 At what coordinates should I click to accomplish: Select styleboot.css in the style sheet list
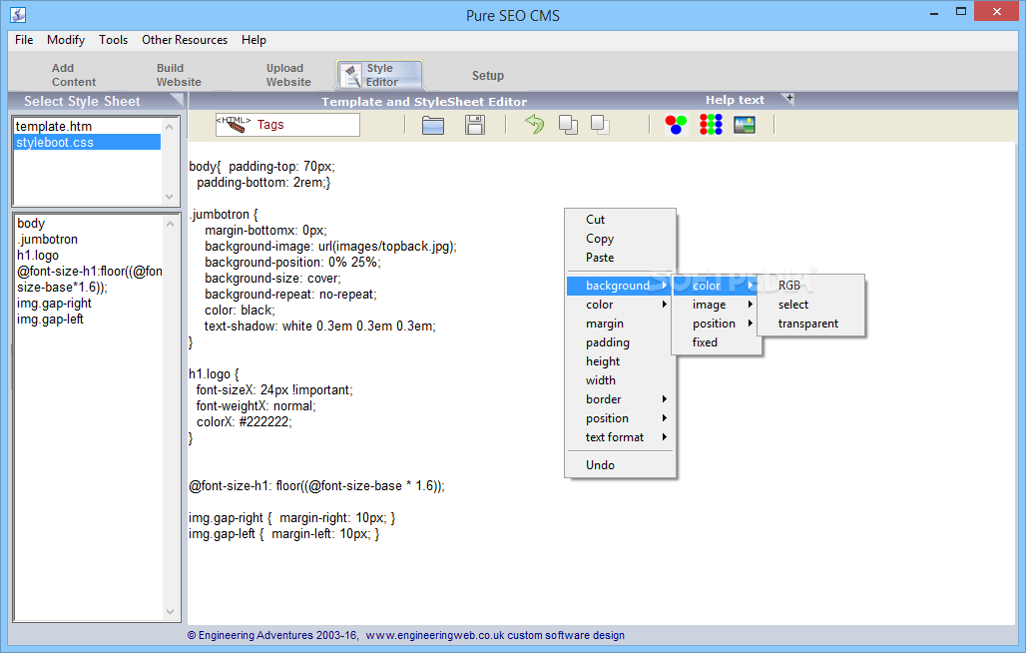(x=87, y=142)
